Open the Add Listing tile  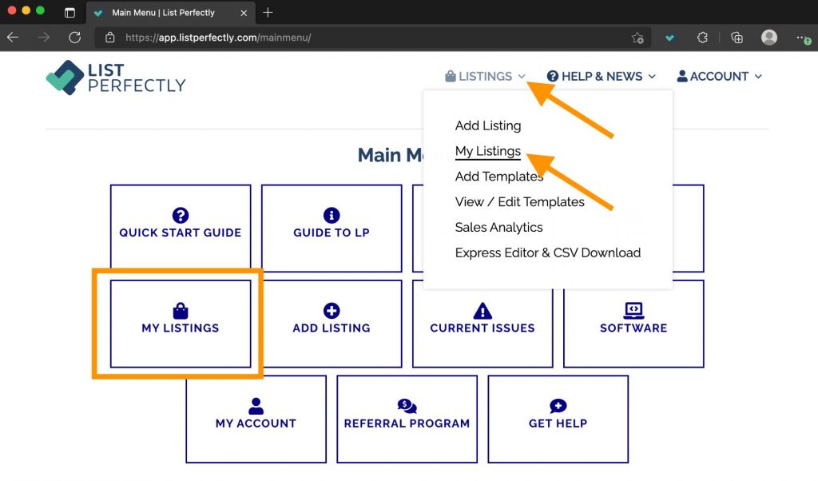click(332, 324)
